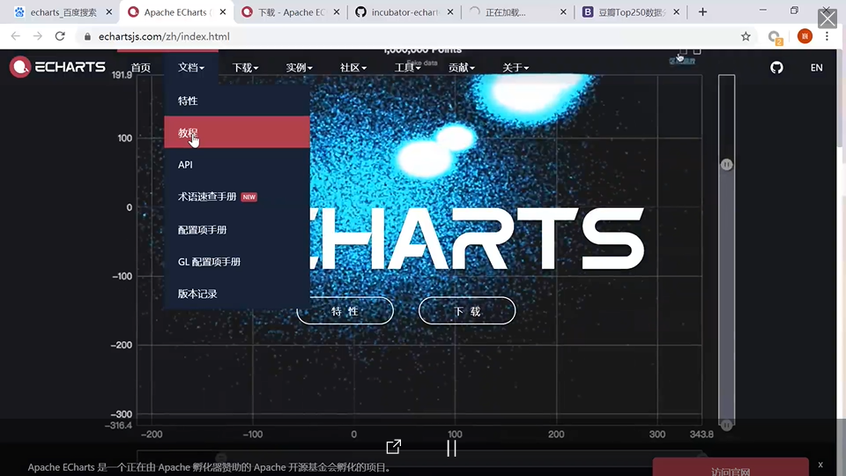Viewport: 846px width, 476px height.
Task: Click the 特 性 outlined button
Action: pos(345,311)
